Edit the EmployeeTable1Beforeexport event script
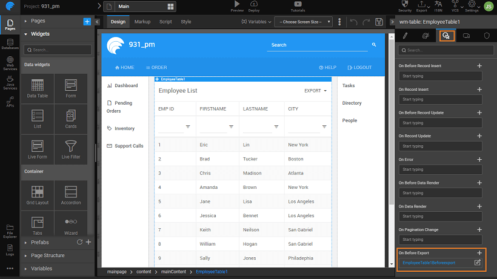 click(x=477, y=263)
